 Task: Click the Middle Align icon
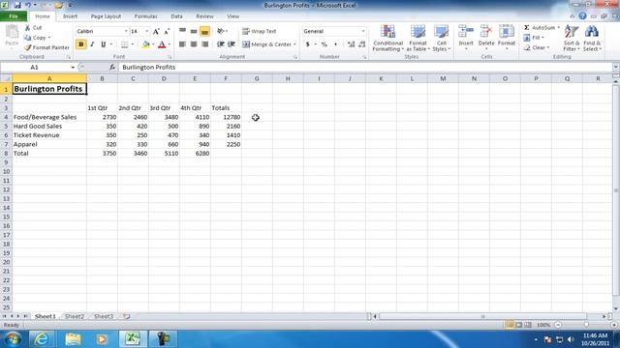(x=194, y=31)
